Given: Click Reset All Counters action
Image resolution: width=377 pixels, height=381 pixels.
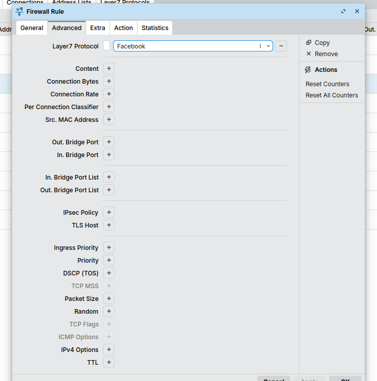Looking at the screenshot, I should pyautogui.click(x=332, y=95).
